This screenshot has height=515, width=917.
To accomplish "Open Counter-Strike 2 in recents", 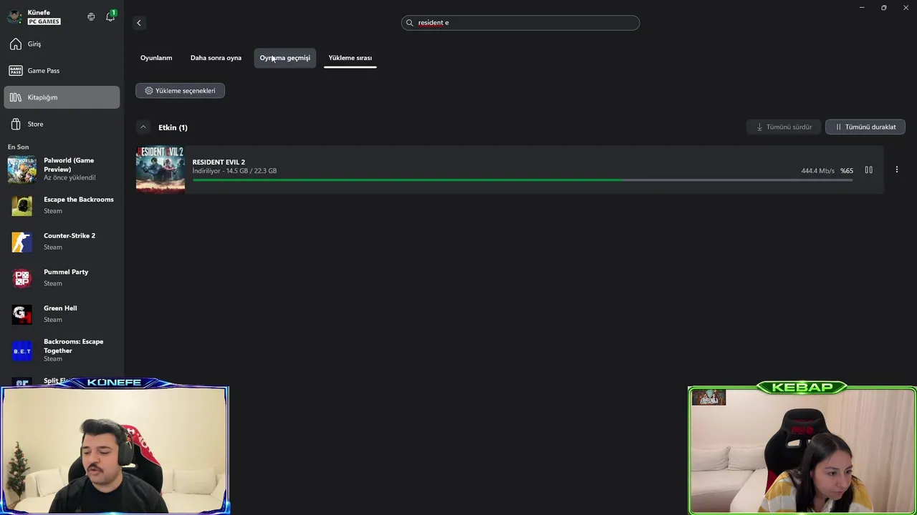I will coord(62,242).
